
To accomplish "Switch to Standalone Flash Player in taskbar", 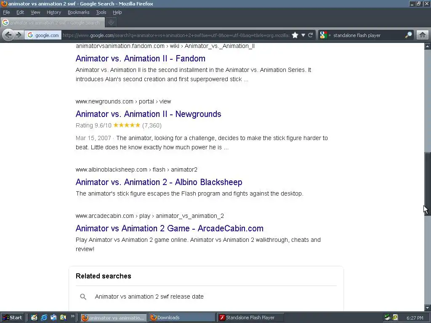I will coord(250,318).
